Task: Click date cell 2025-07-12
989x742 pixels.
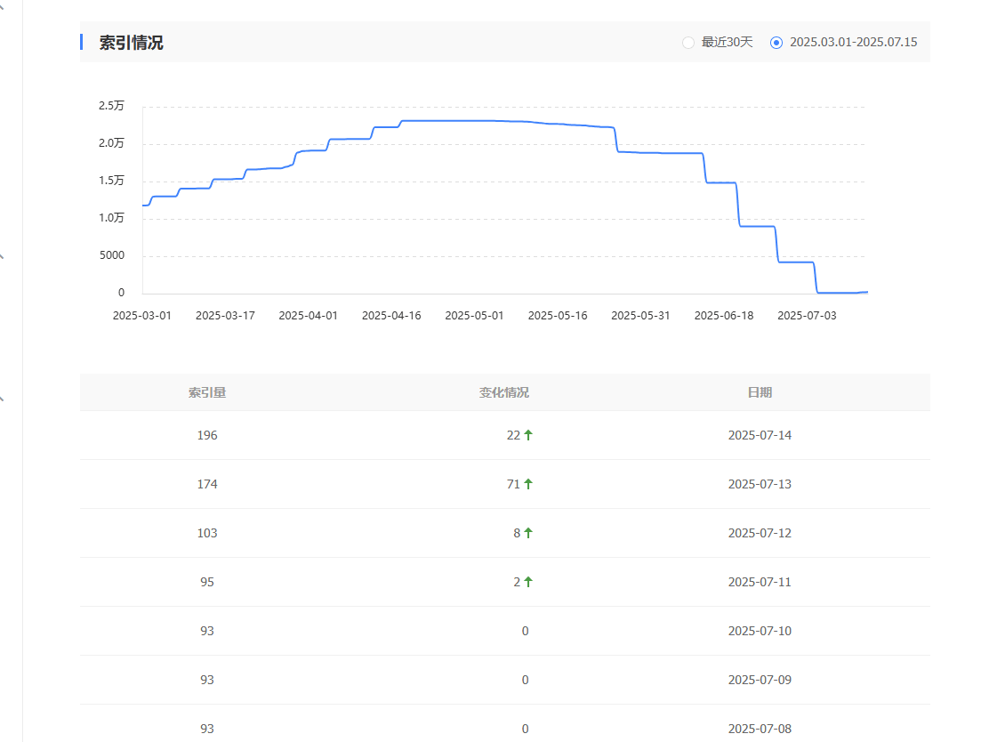Action: point(760,533)
